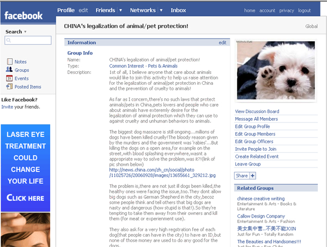Open the Events calendar icon
The width and height of the screenshot is (327, 247).
[x=9, y=78]
